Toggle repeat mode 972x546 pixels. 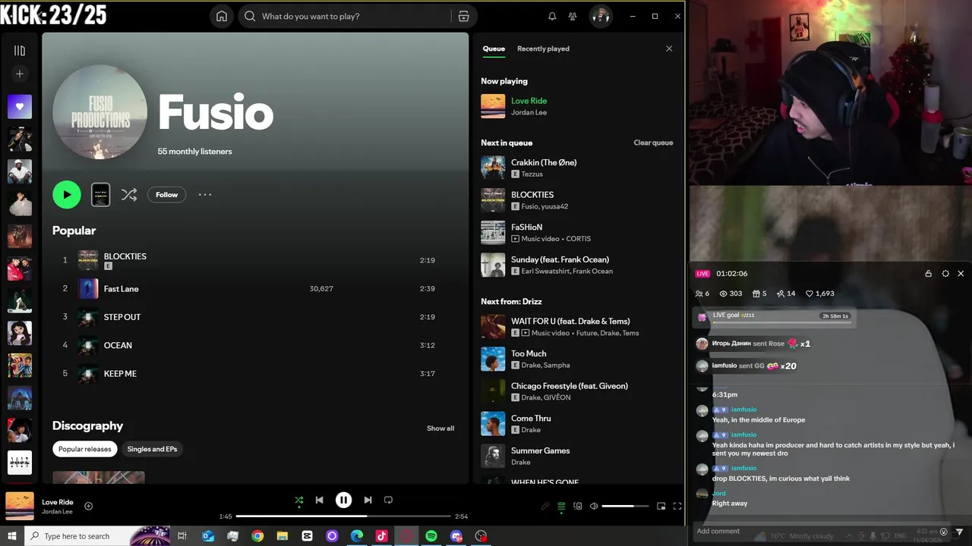(388, 500)
